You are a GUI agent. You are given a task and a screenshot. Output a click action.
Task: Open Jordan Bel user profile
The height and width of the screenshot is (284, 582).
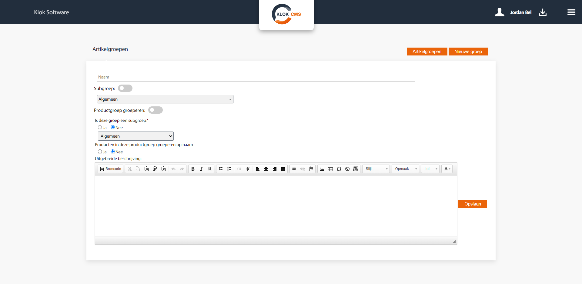521,12
